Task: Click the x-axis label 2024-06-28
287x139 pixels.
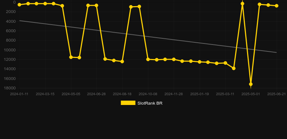Action: [x=96, y=94]
